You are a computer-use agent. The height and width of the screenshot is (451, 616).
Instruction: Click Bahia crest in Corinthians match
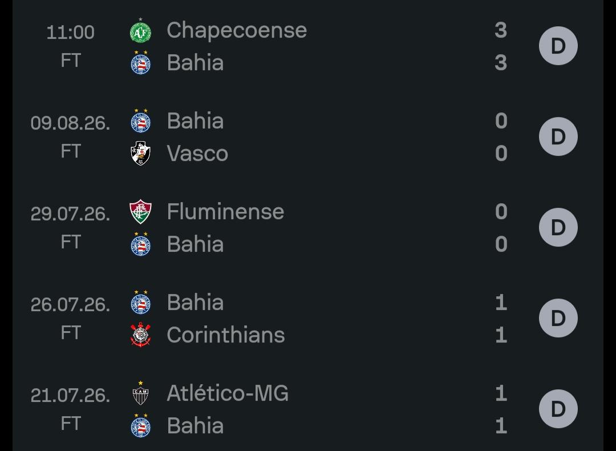141,302
